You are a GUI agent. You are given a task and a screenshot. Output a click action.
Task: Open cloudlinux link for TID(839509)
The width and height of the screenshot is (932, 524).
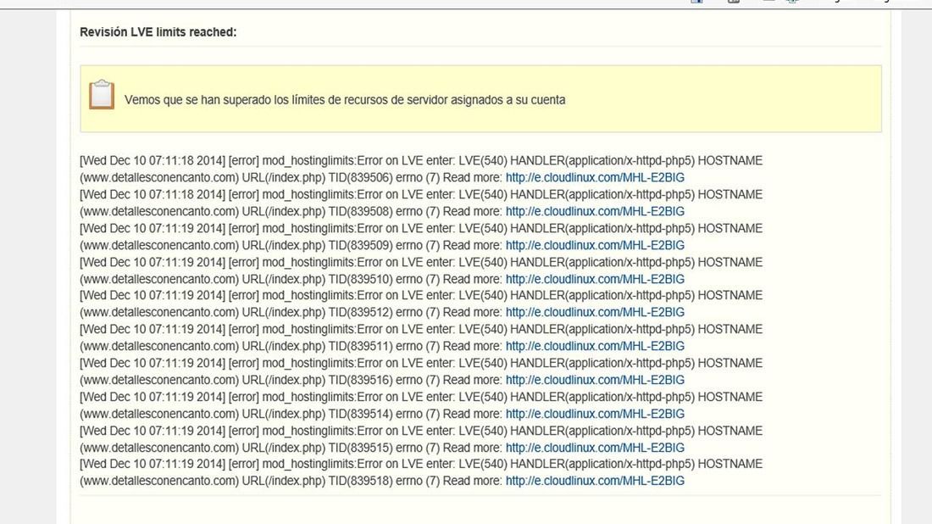pyautogui.click(x=595, y=245)
